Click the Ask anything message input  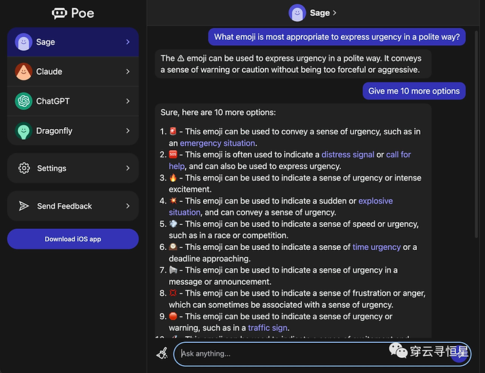(x=322, y=354)
